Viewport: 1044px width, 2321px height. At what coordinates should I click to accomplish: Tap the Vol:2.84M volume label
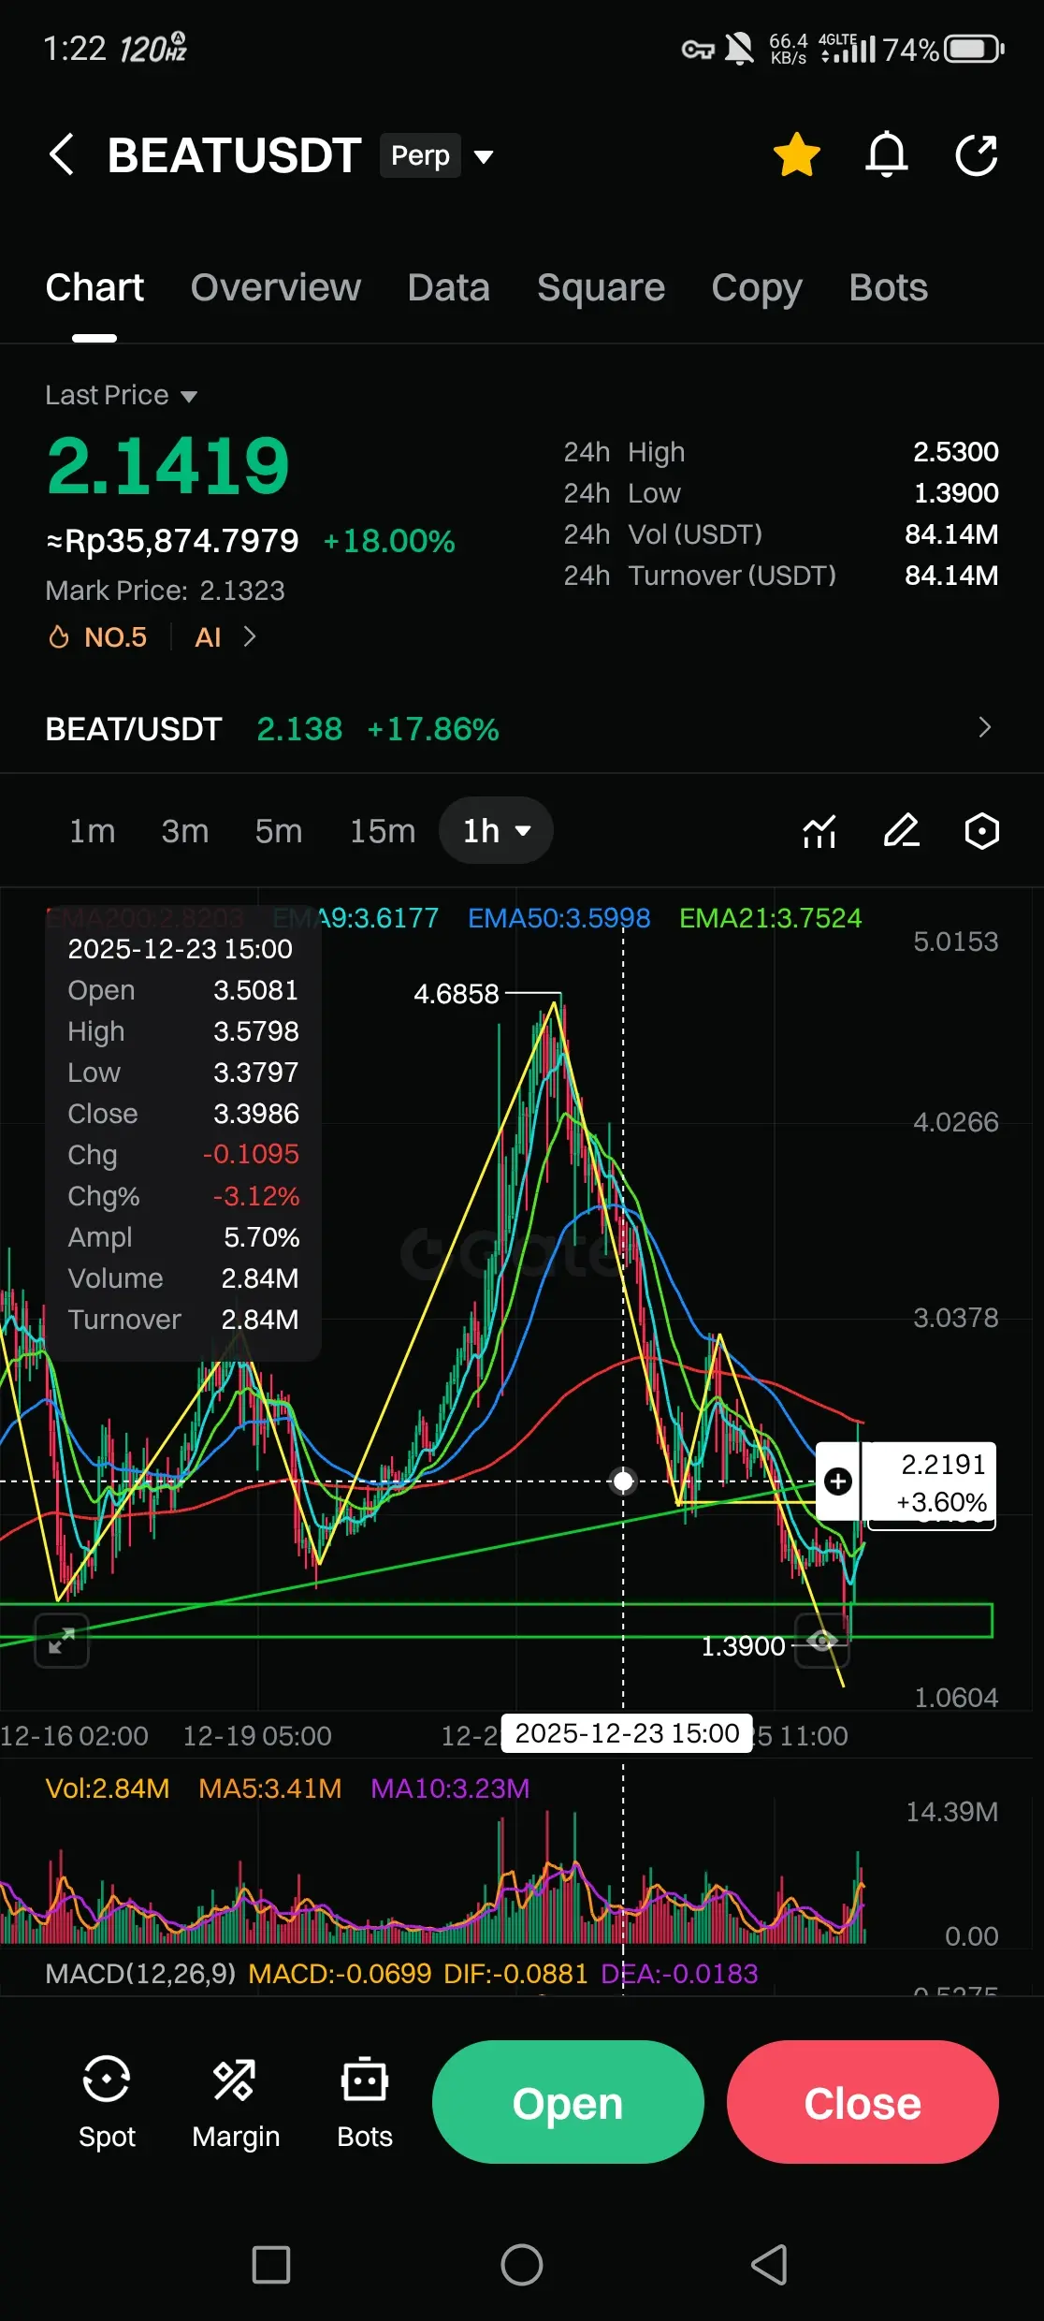(108, 1788)
